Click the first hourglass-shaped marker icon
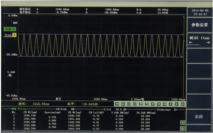 [x=141, y=104]
